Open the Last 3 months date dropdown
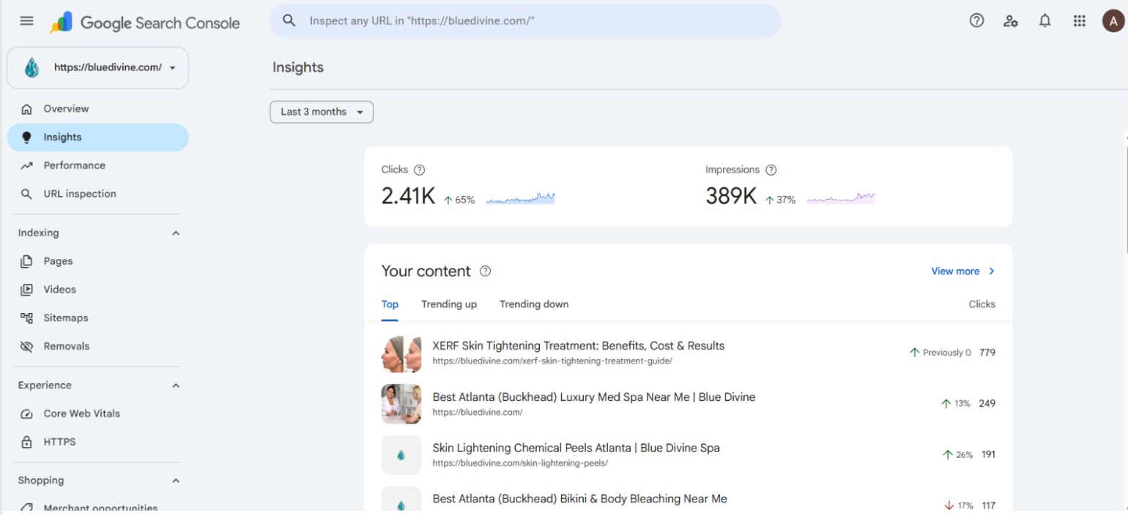 (322, 112)
